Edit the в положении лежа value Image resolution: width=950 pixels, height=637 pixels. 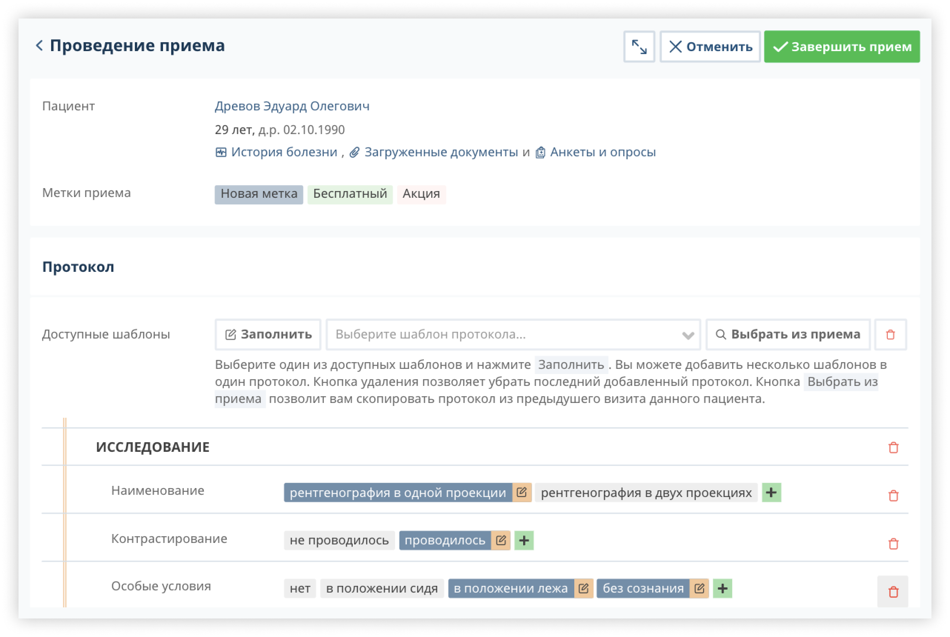click(584, 588)
